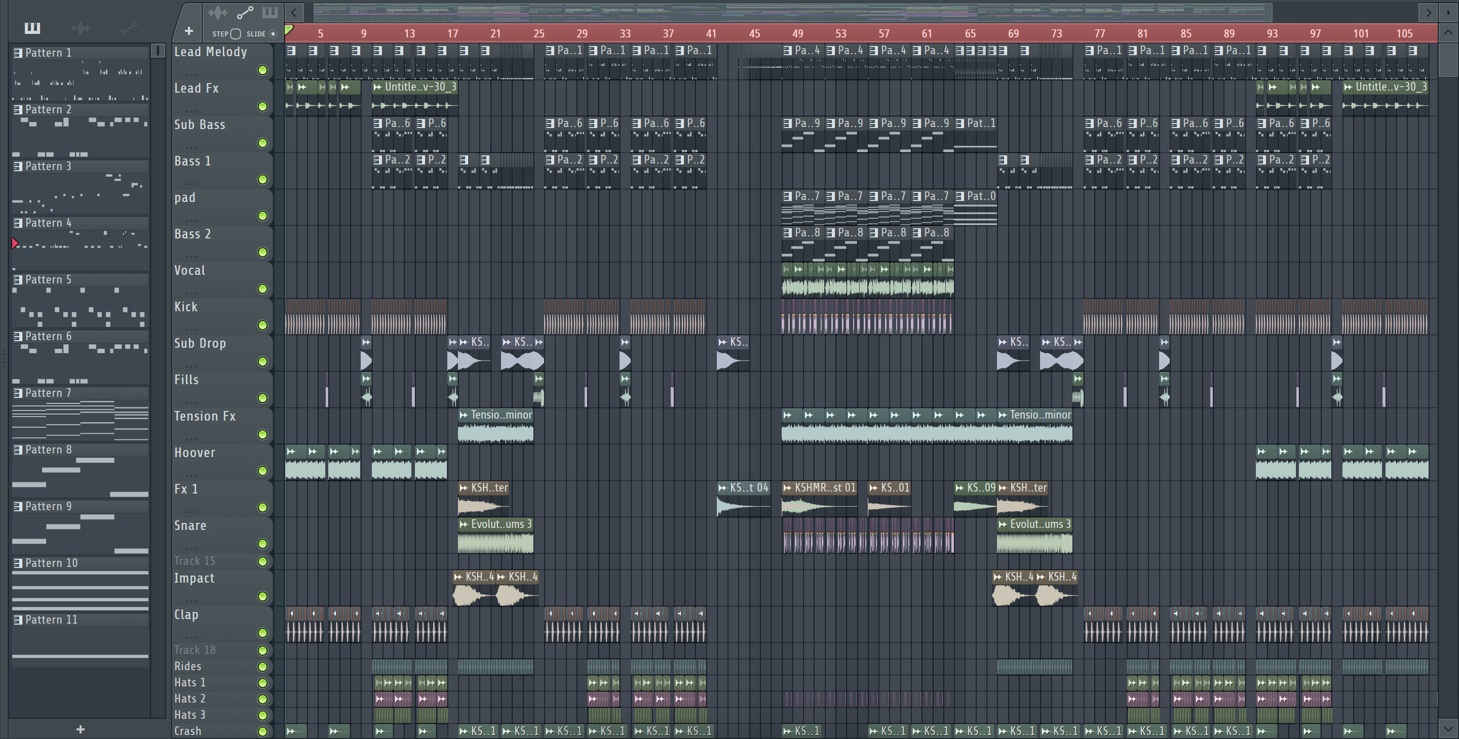
Task: Mute the Clap track
Action: coord(263,633)
